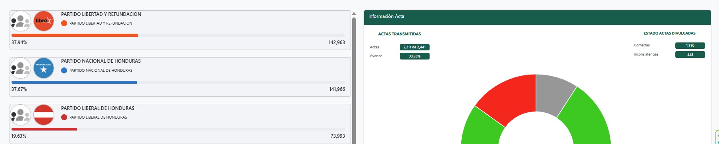The image size is (719, 144).
Task: Click Libertad y Refundacion legend label
Action: pos(101,23)
